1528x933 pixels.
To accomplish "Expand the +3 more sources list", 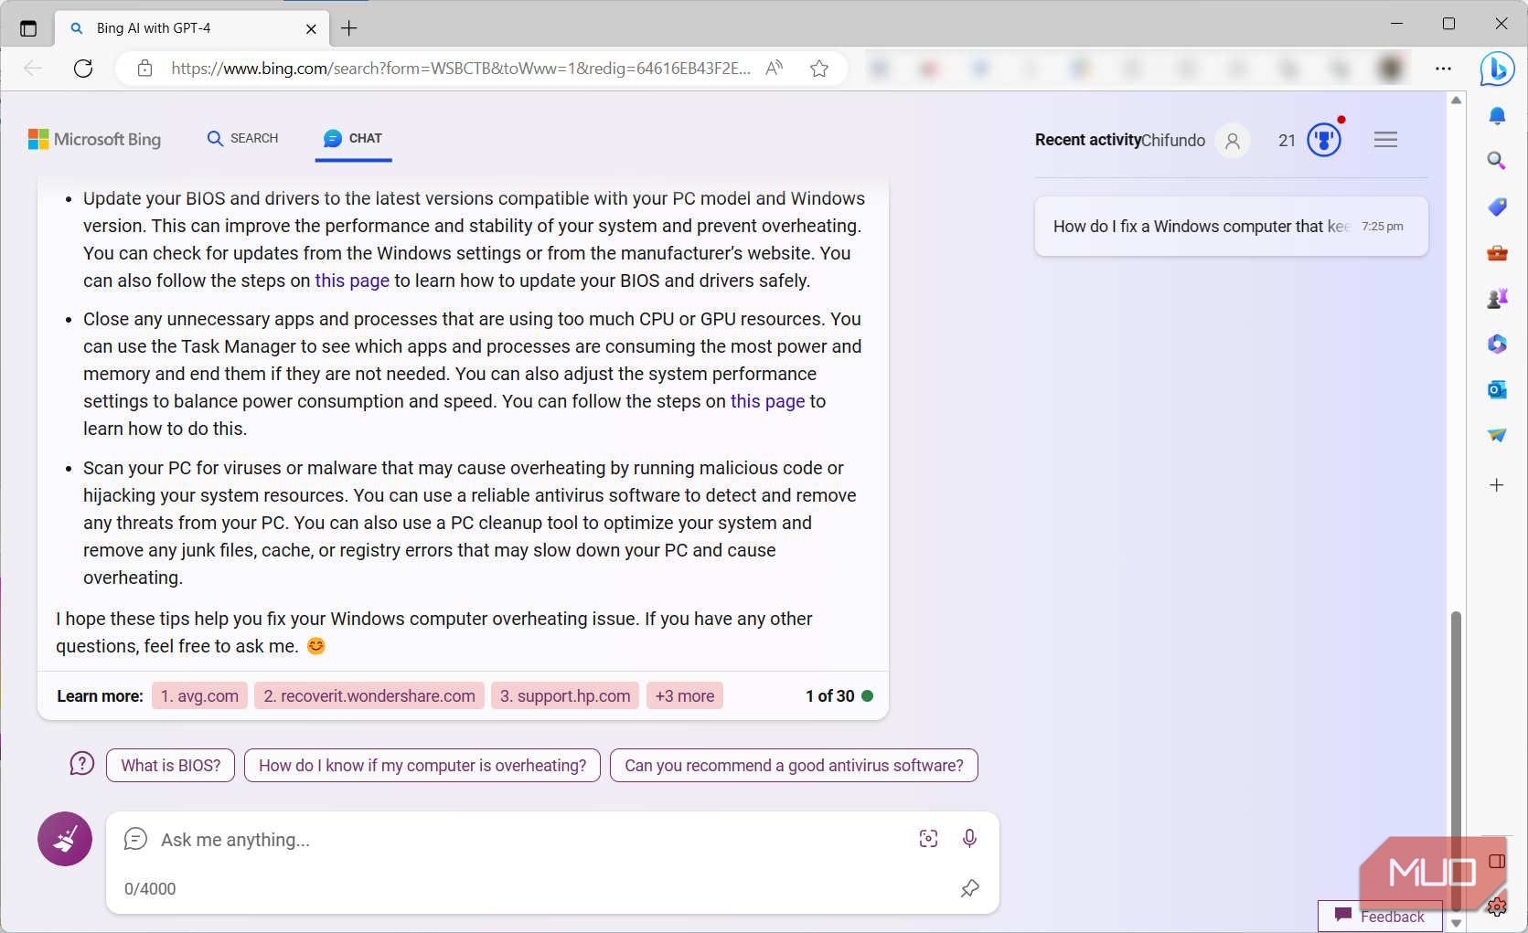I will pyautogui.click(x=684, y=695).
